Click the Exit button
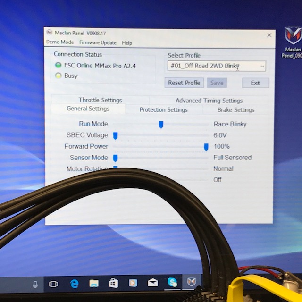302x302 pixels. click(255, 83)
